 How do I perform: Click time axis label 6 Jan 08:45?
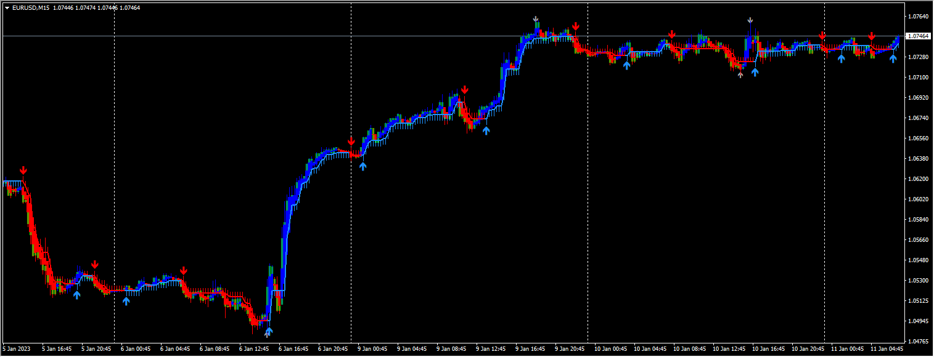[215, 349]
